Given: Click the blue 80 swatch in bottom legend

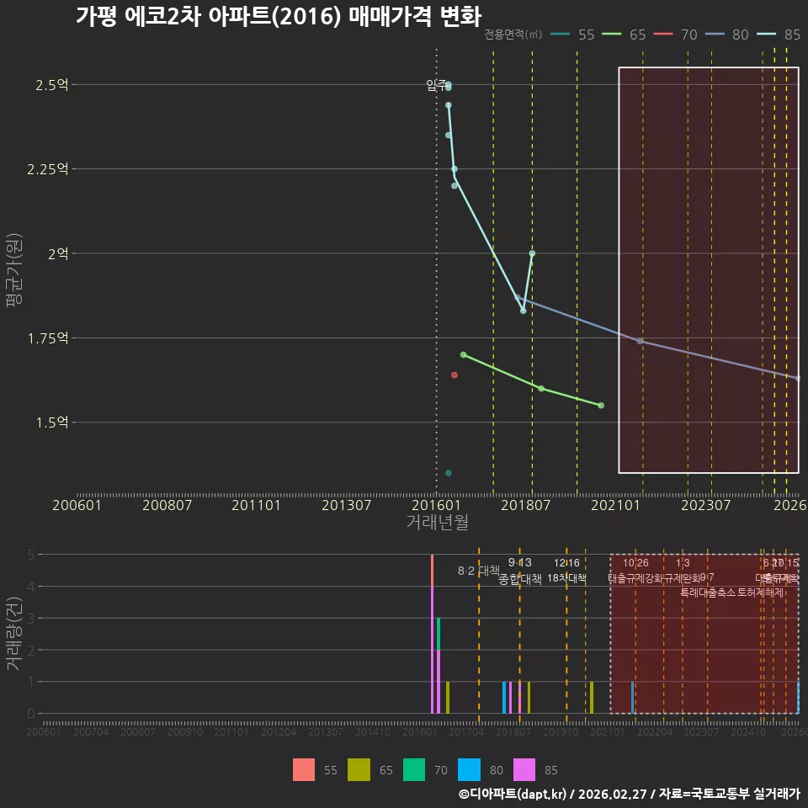Looking at the screenshot, I should (470, 770).
